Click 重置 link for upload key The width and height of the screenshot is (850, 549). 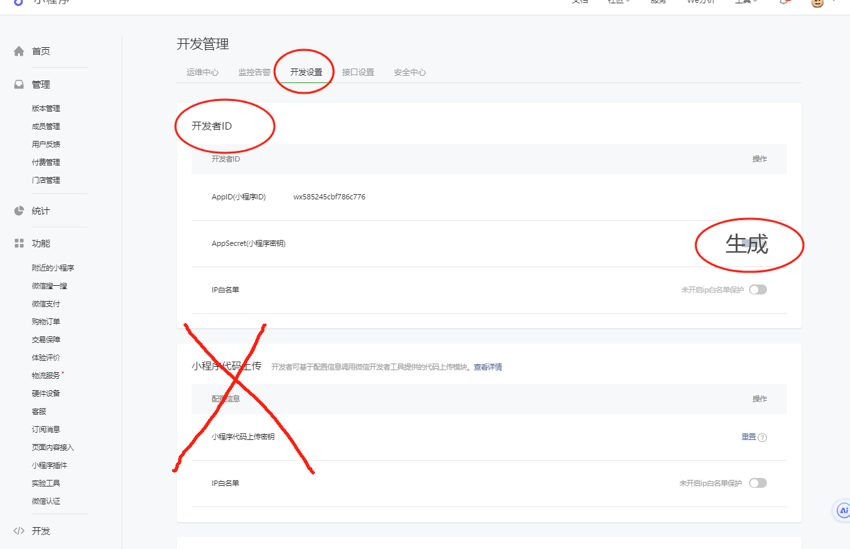(x=748, y=437)
